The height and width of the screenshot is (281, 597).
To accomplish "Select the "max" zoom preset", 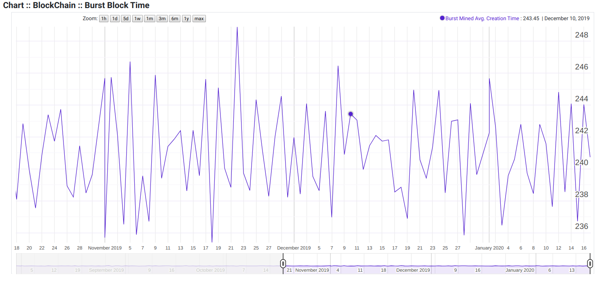I will pos(199,18).
